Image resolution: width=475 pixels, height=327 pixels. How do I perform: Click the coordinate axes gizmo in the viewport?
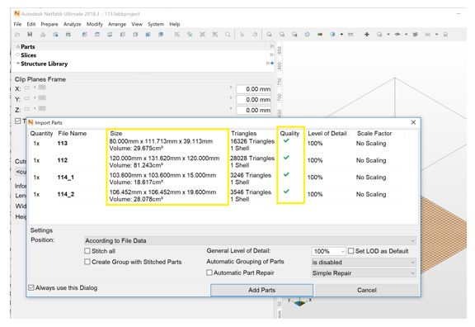click(x=299, y=302)
